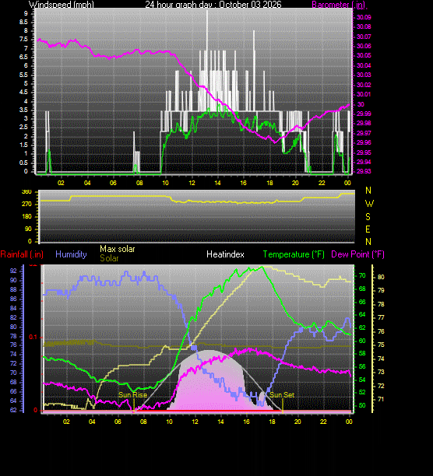Click the 2.5 windspeed axis value
The width and height of the screenshot is (433, 476).
coord(23,128)
